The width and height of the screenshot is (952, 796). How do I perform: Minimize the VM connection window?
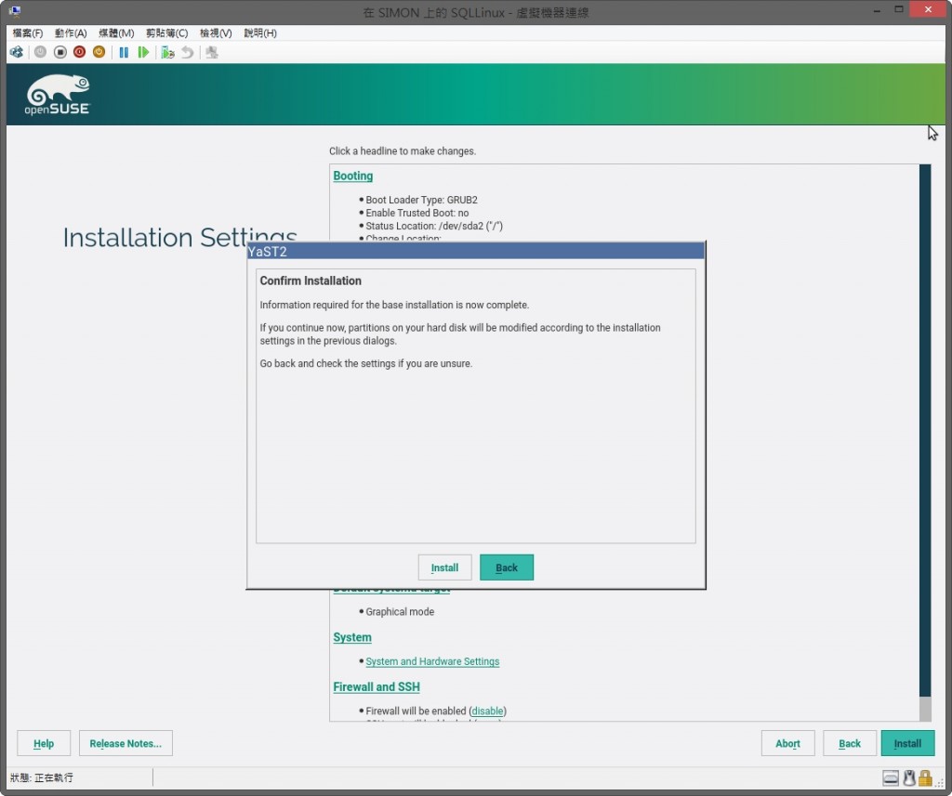(877, 9)
